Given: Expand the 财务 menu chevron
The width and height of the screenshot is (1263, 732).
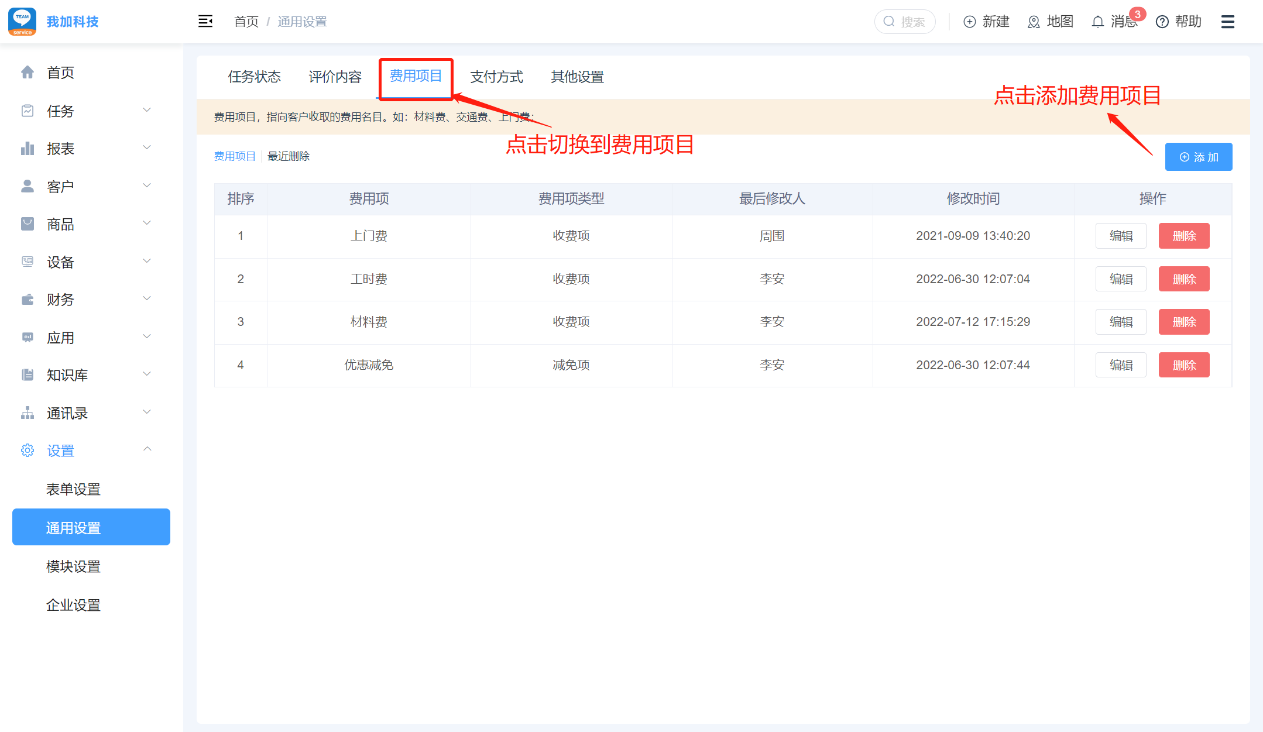Looking at the screenshot, I should coord(147,299).
